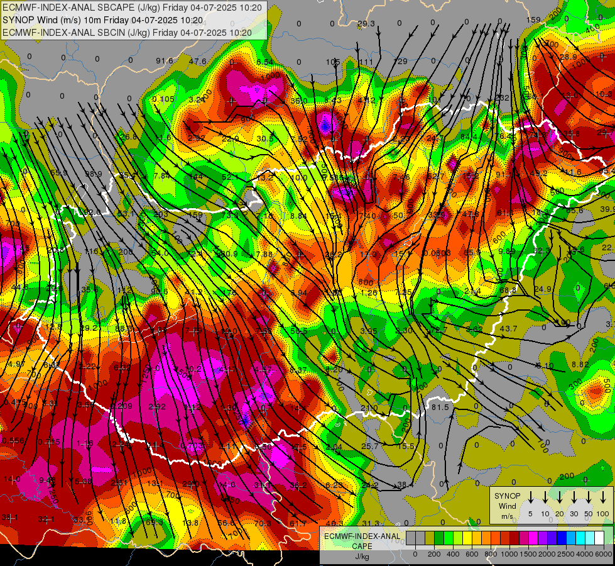Pick the white swatch at legend end
The image size is (615, 566).
point(599,538)
